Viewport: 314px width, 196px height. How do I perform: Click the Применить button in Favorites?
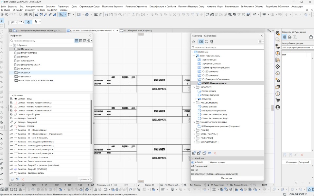click(84, 179)
